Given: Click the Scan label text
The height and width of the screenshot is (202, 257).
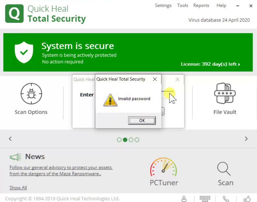Looking at the screenshot, I should (225, 183).
